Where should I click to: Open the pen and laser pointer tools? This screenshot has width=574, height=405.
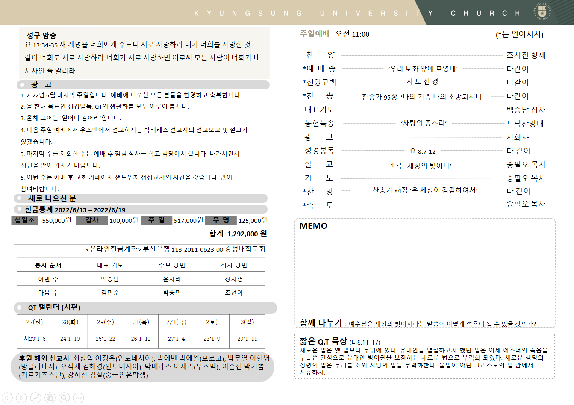click(36, 397)
